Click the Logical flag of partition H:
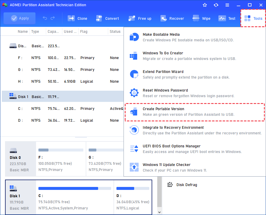This screenshot has width=266, height=215. click(87, 82)
